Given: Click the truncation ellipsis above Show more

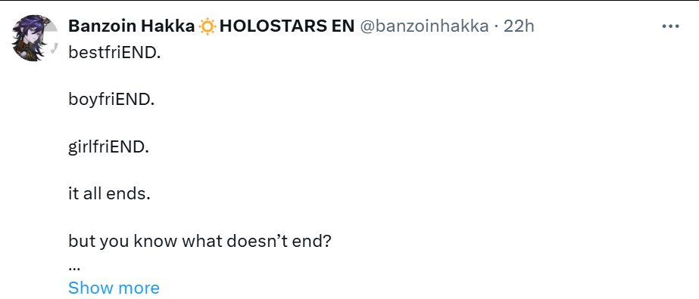Looking at the screenshot, I should [x=74, y=269].
